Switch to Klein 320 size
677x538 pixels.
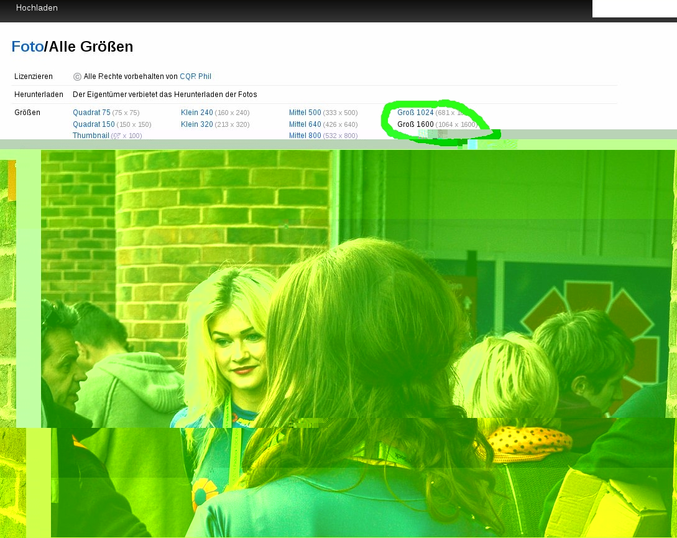[196, 124]
